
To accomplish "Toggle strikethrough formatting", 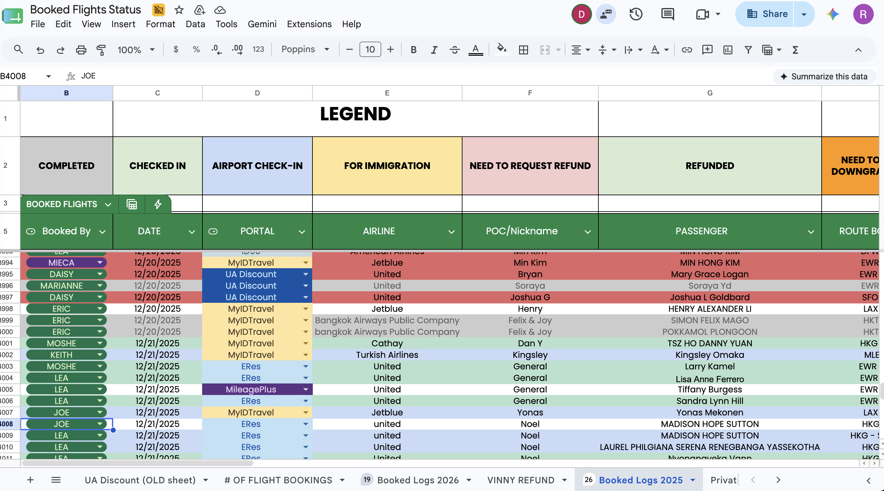I will 454,50.
